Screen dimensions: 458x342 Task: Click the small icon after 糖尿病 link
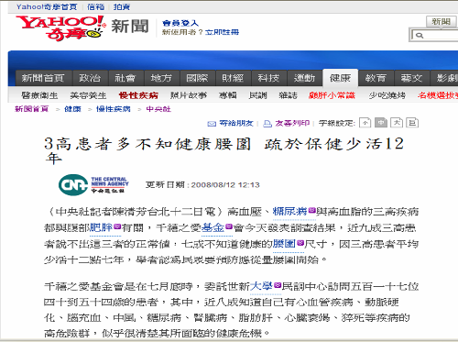(x=311, y=210)
